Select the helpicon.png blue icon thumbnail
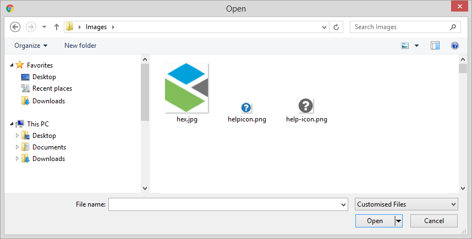 pos(246,107)
